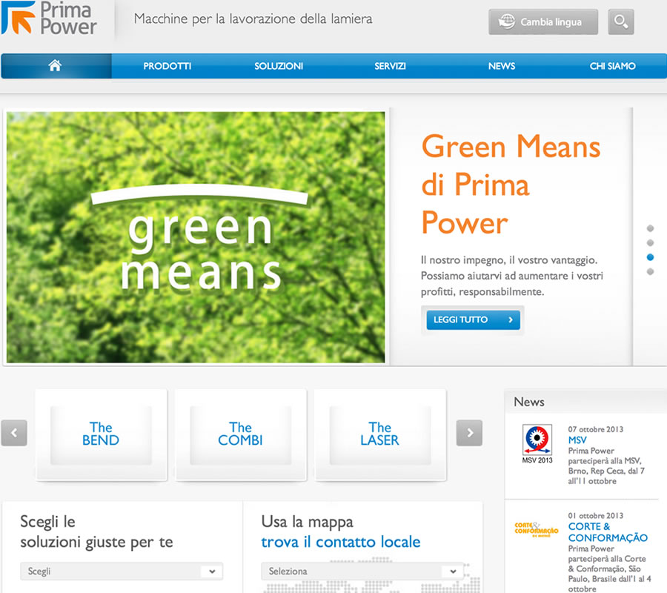The height and width of the screenshot is (593, 667).
Task: Select the active third slide dot
Action: coord(650,257)
